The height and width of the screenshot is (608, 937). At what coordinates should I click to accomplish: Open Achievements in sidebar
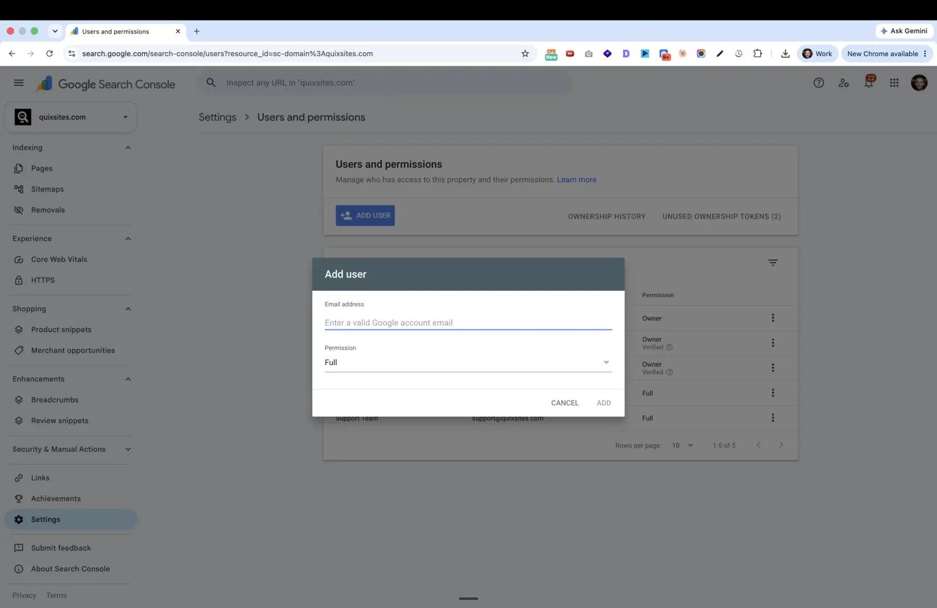tap(56, 499)
